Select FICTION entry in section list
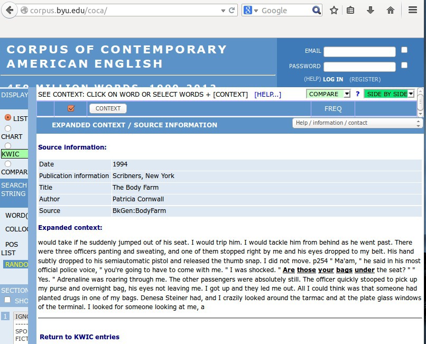 [x=22, y=339]
